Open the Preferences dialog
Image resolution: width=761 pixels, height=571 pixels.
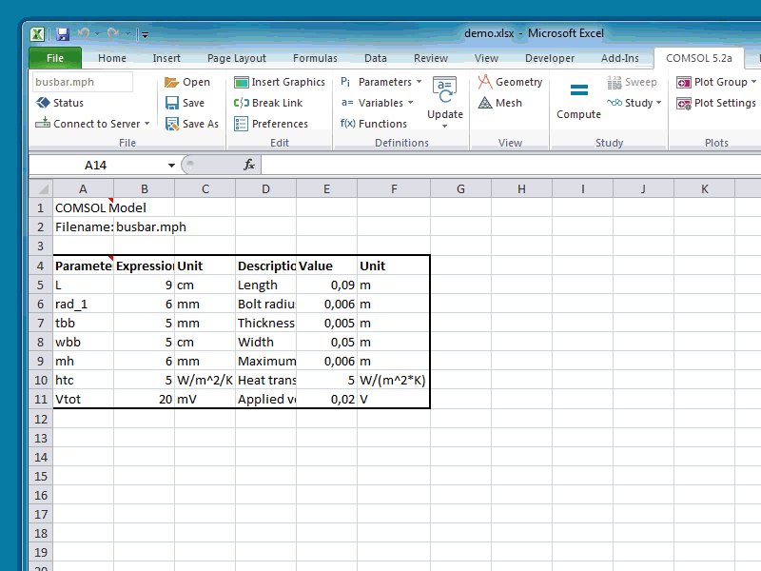tap(270, 124)
